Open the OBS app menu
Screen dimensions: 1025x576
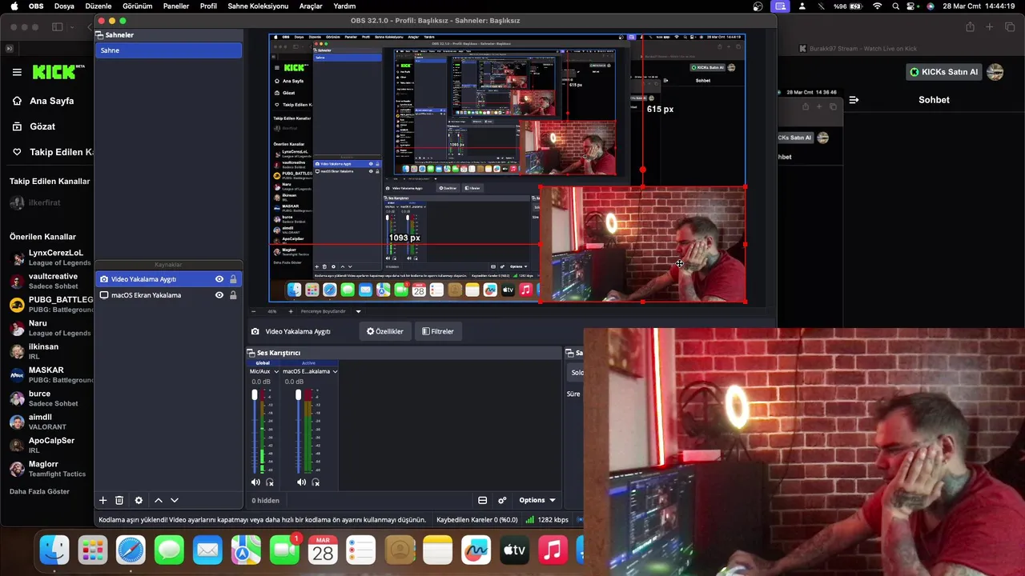[36, 6]
